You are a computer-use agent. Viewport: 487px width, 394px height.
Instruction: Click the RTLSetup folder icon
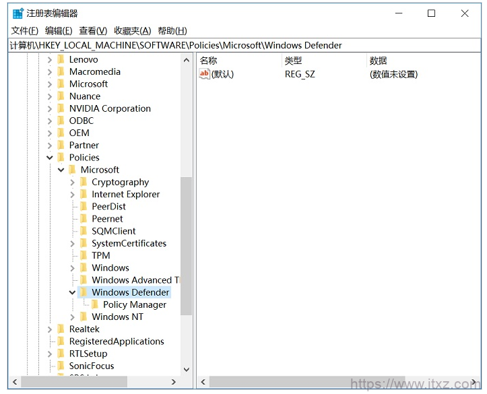61,354
